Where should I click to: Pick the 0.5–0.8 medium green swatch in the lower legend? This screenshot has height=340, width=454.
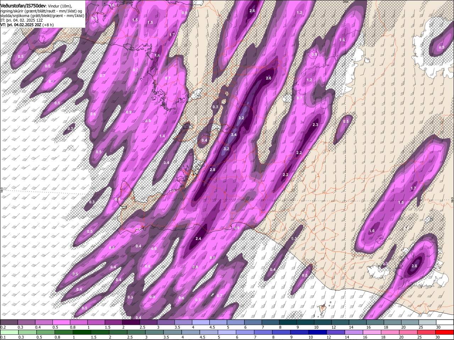(46, 332)
